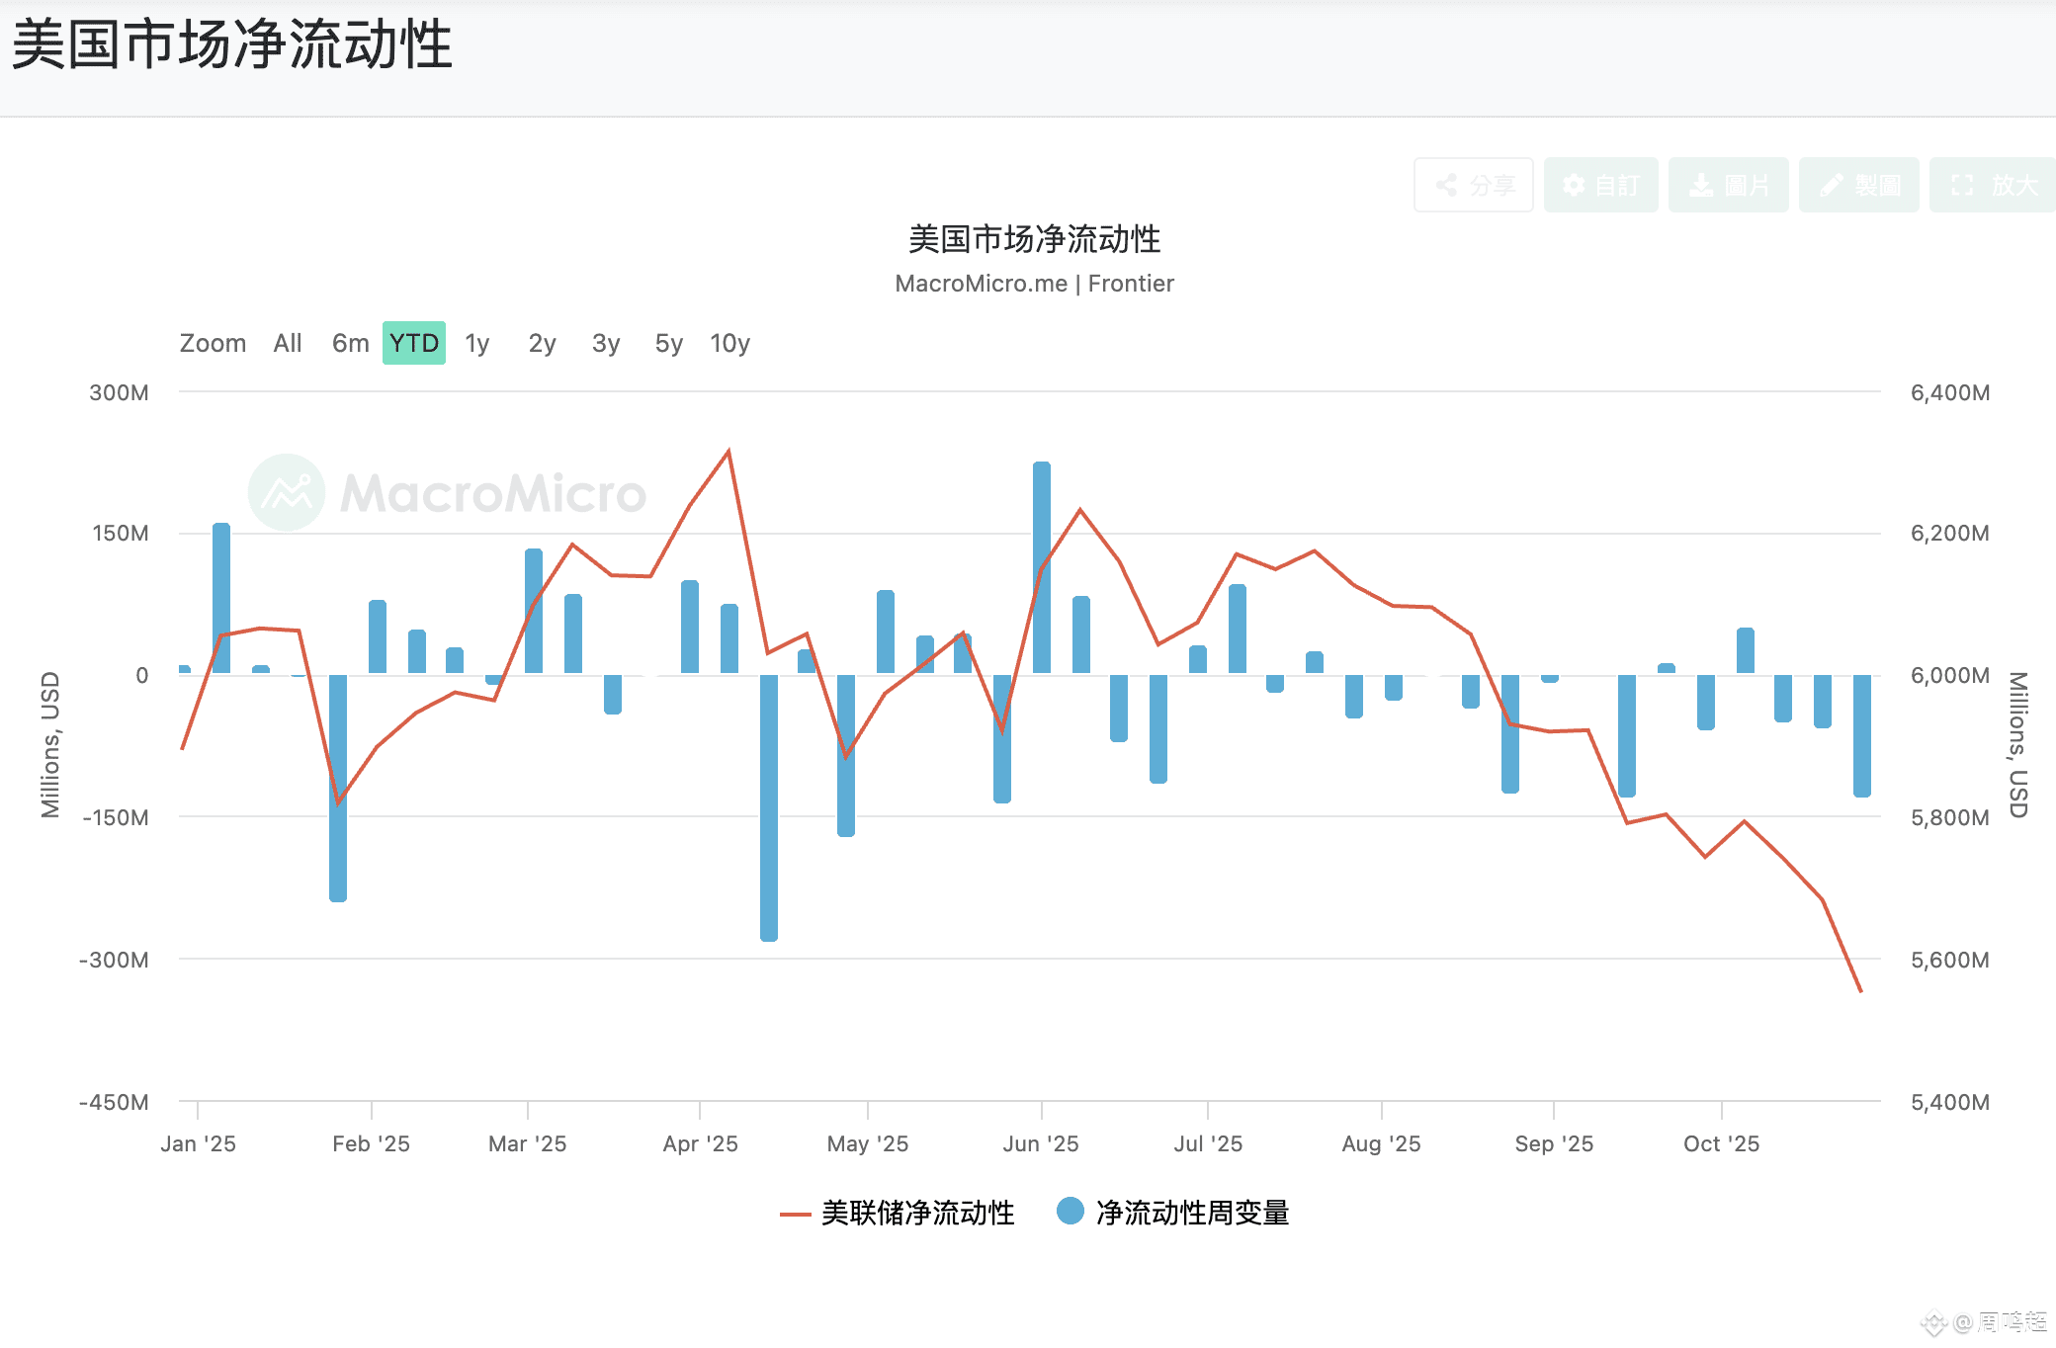Click the share (分享) button
Viewport: 2056px width, 1348px height.
(x=1473, y=185)
